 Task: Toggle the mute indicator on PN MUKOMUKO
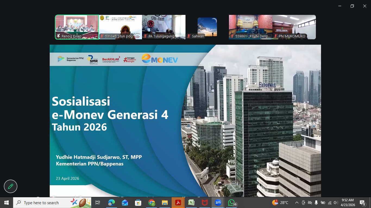click(x=276, y=36)
